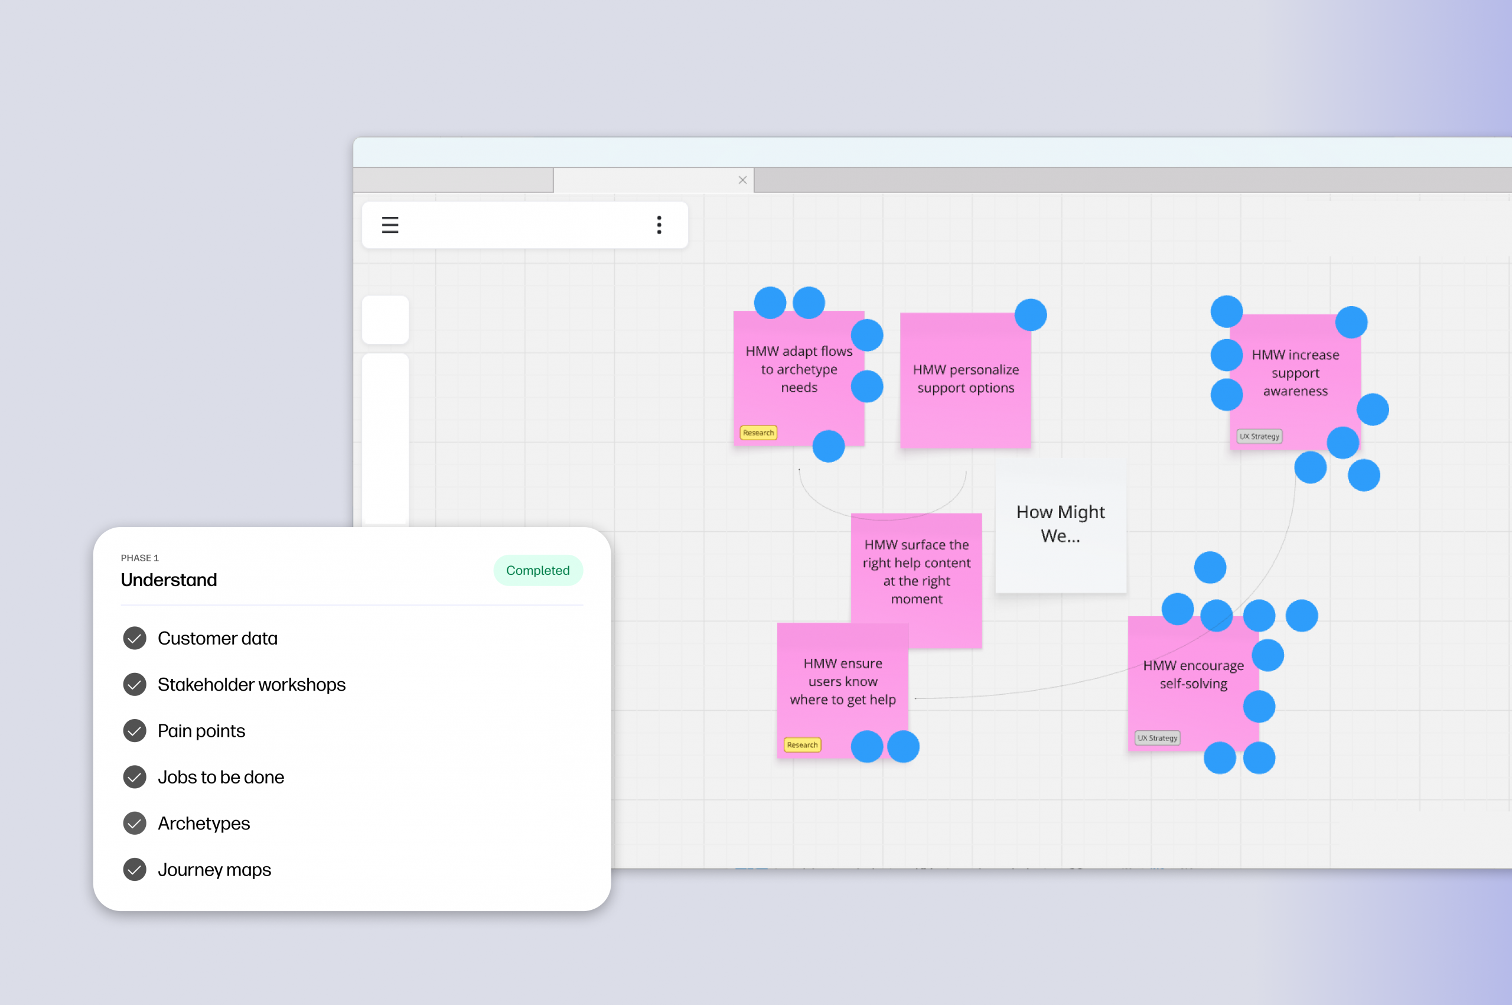
Task: Toggle the Stakeholder workshops checkmark
Action: click(x=135, y=685)
